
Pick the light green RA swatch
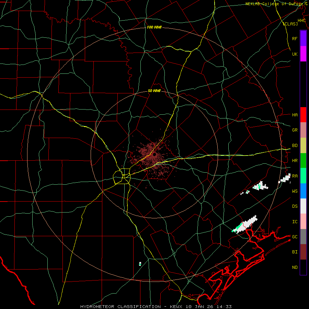pyautogui.click(x=303, y=176)
